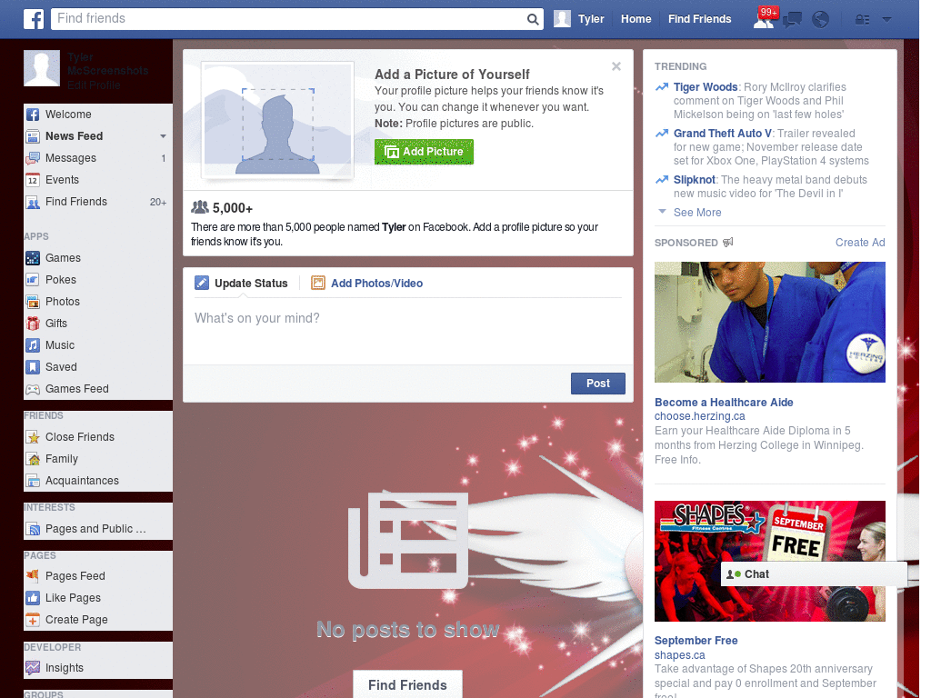This screenshot has height=698, width=931.
Task: Open the messages chat bubbles icon in top bar
Action: 792,20
